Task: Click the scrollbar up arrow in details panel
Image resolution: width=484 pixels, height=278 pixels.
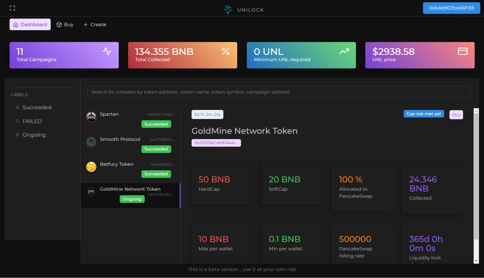Action: [476, 111]
